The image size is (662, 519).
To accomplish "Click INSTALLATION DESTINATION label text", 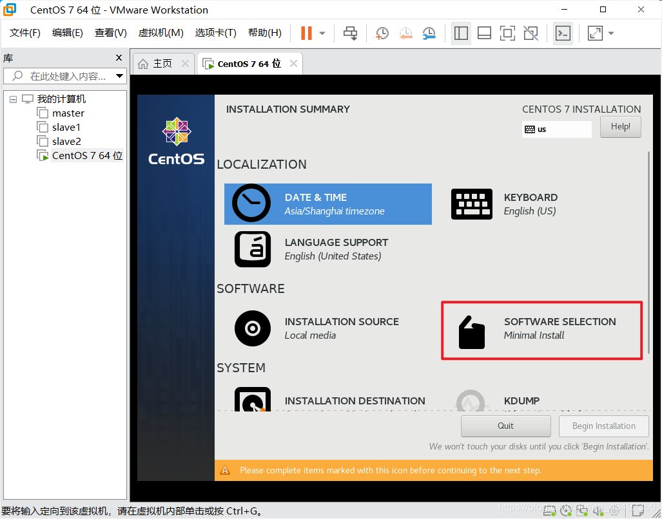I will pos(355,401).
